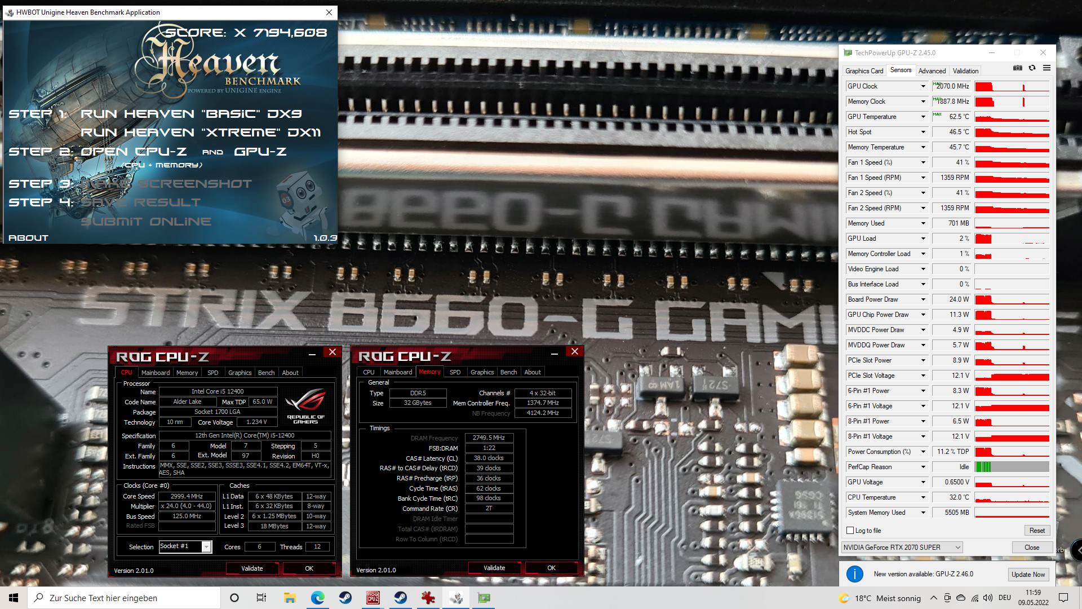Launch Microsoft Edge from the taskbar

[317, 598]
